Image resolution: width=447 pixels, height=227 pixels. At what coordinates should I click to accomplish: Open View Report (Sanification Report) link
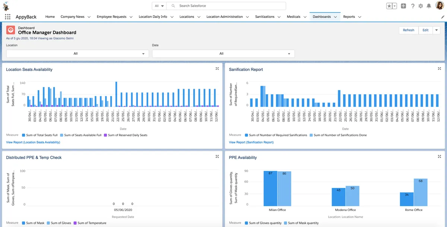pyautogui.click(x=251, y=142)
